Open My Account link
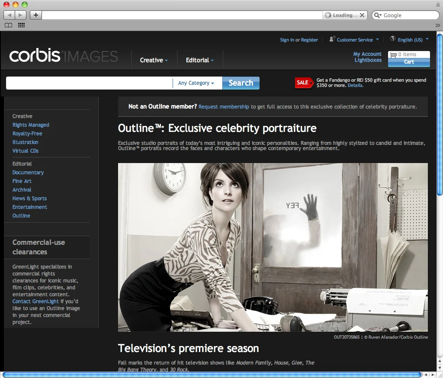This screenshot has width=443, height=378. 367,54
